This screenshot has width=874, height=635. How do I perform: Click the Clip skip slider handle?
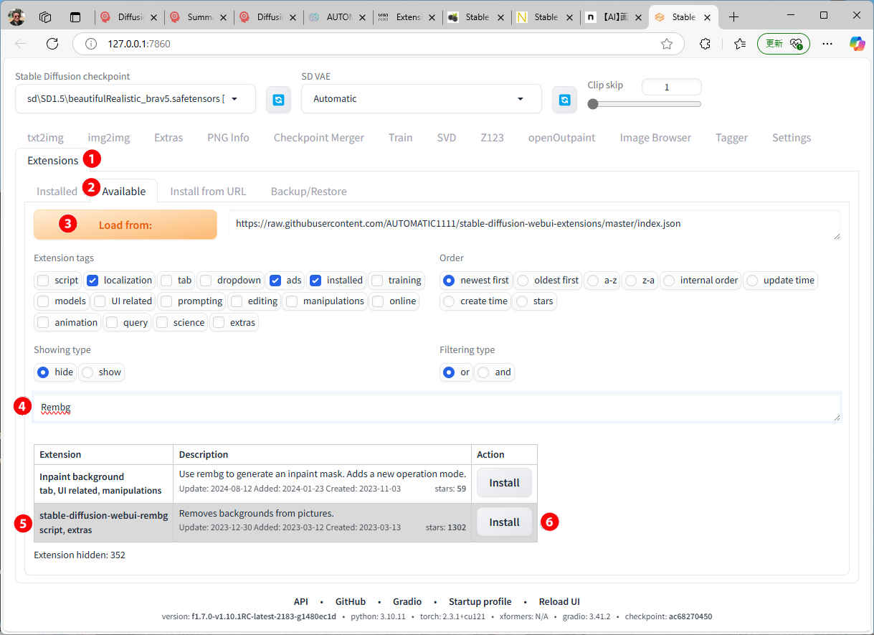(593, 104)
